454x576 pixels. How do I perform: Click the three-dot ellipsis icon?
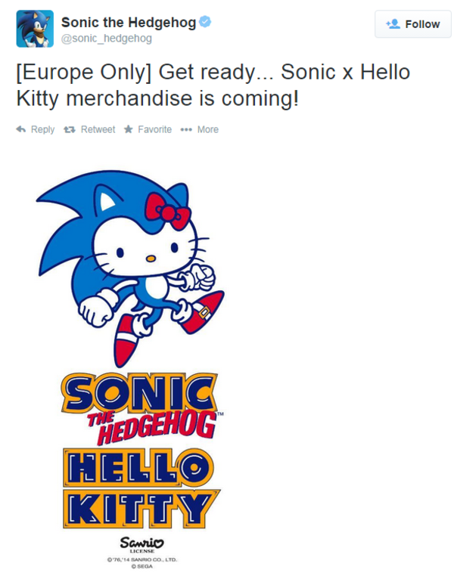click(186, 129)
